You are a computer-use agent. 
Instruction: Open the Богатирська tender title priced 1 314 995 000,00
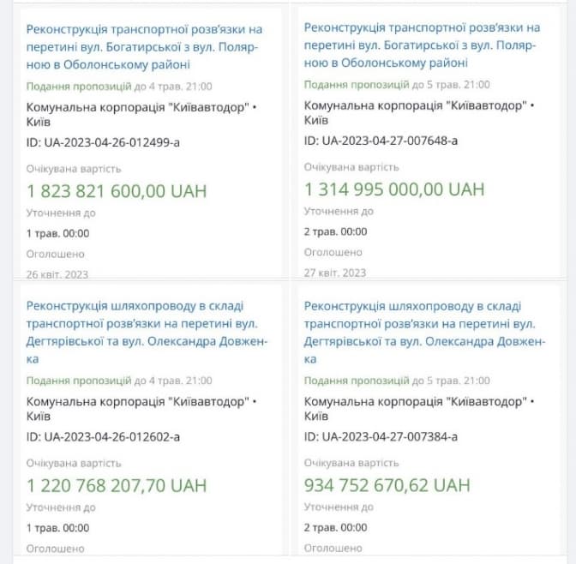(x=421, y=45)
